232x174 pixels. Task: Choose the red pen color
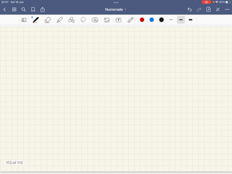click(142, 20)
